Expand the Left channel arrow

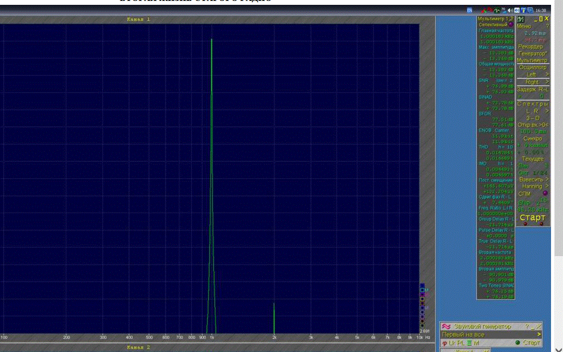pos(547,74)
